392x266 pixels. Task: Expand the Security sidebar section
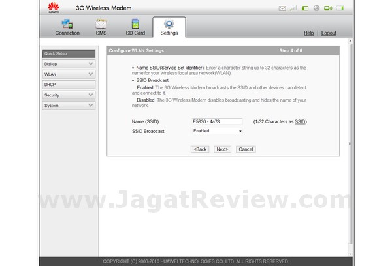[69, 95]
